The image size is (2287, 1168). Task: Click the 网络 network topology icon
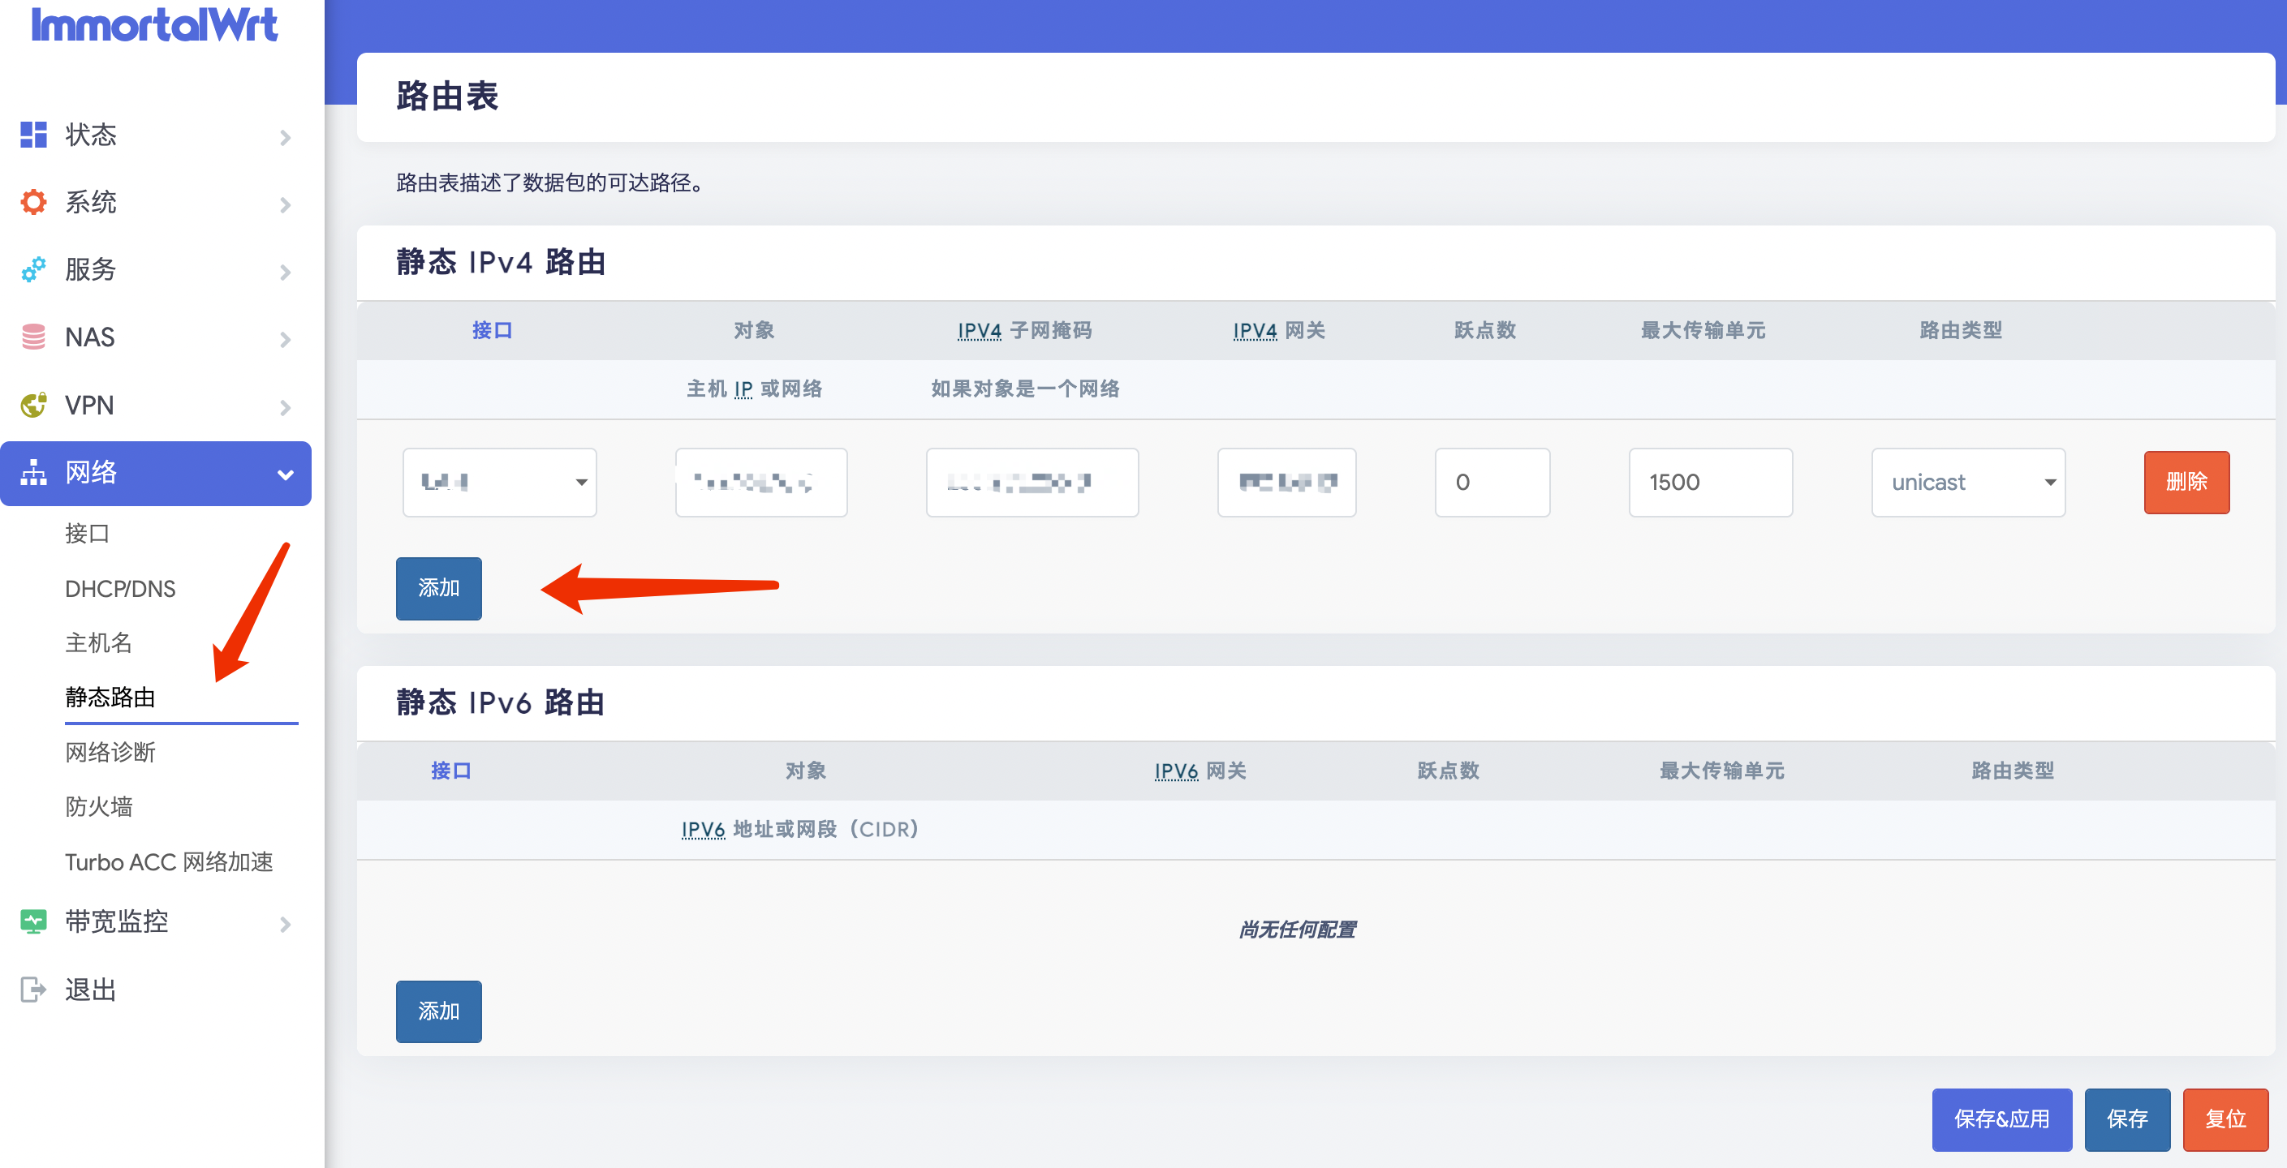(x=34, y=473)
